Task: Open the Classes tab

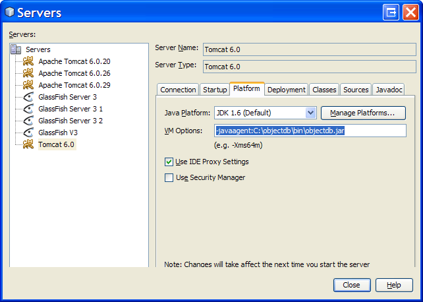Action: tap(324, 90)
